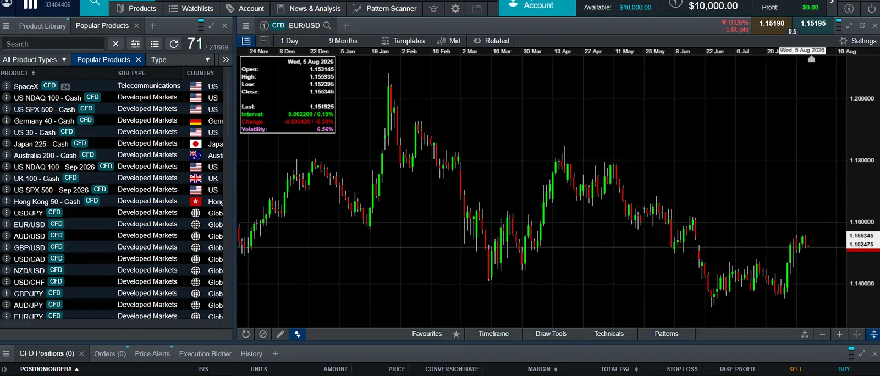Open the search magnifier in the top bar

[x=95, y=4]
